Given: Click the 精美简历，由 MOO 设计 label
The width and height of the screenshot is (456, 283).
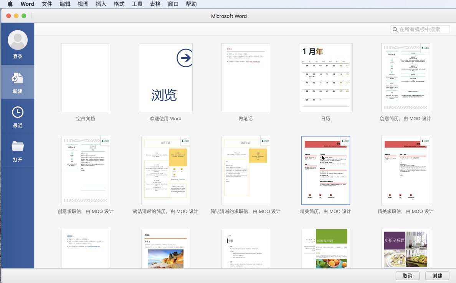Looking at the screenshot, I should coord(325,212).
